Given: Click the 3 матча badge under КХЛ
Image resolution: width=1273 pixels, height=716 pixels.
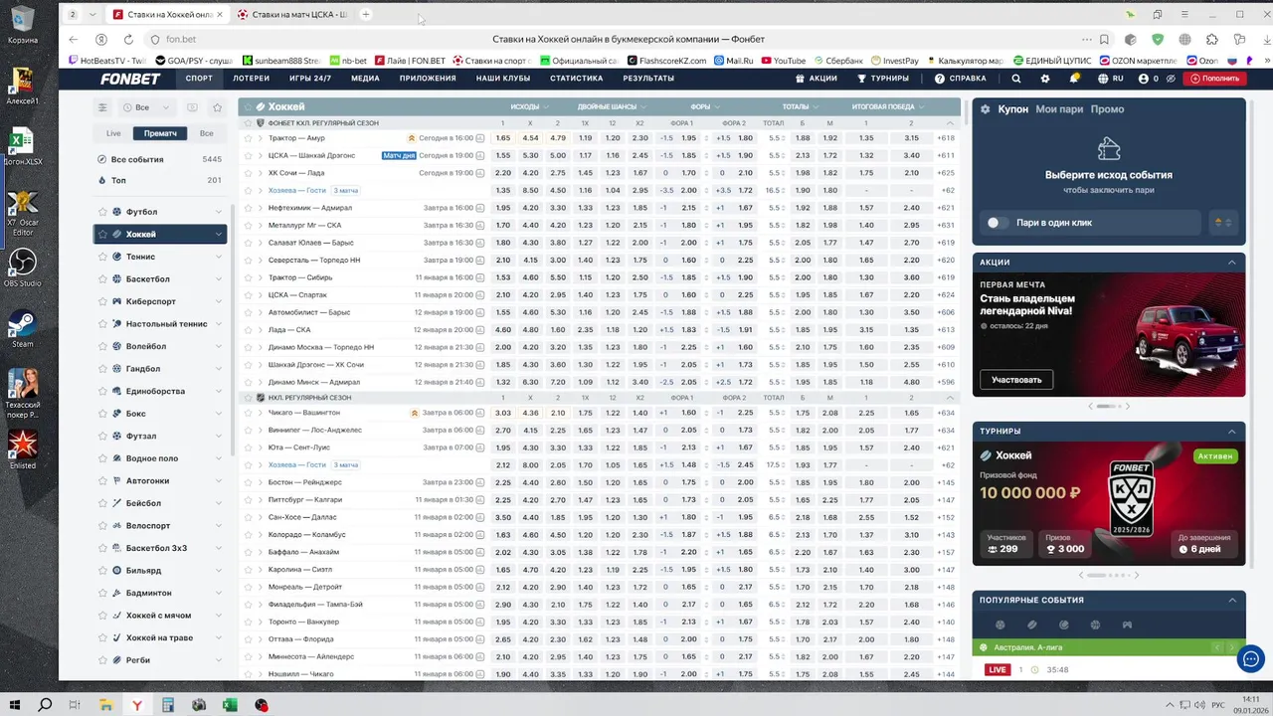Looking at the screenshot, I should point(346,190).
